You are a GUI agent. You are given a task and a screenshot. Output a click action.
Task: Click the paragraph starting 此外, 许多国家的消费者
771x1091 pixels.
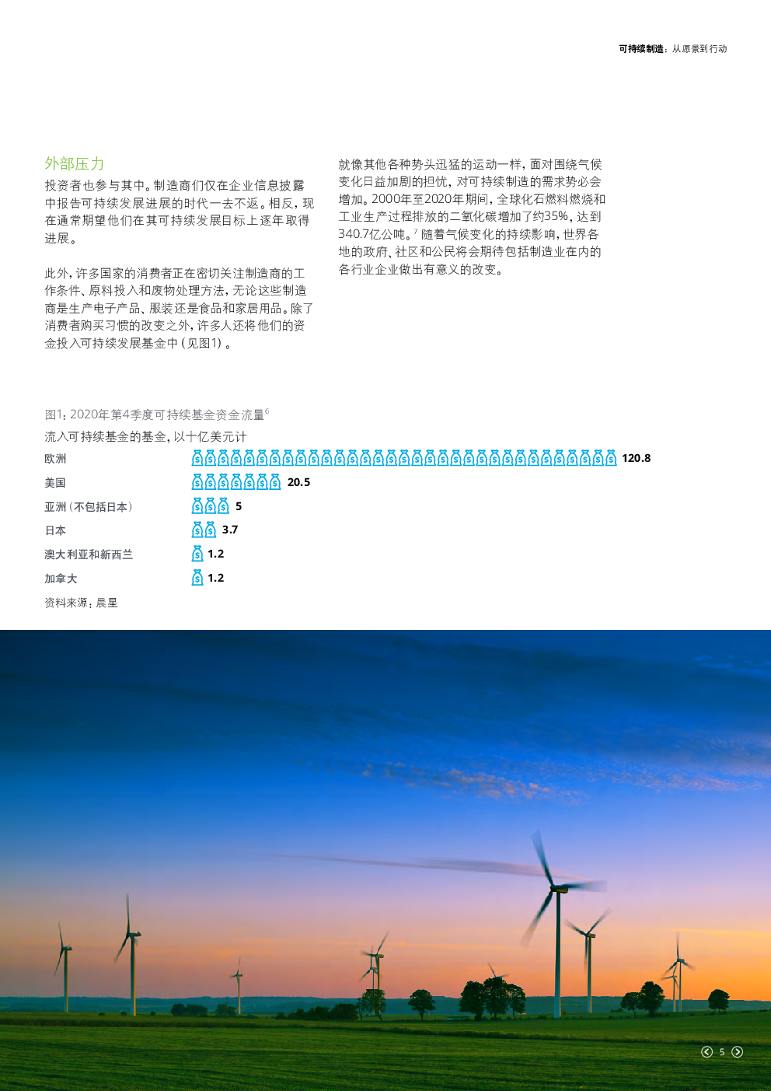pos(180,308)
